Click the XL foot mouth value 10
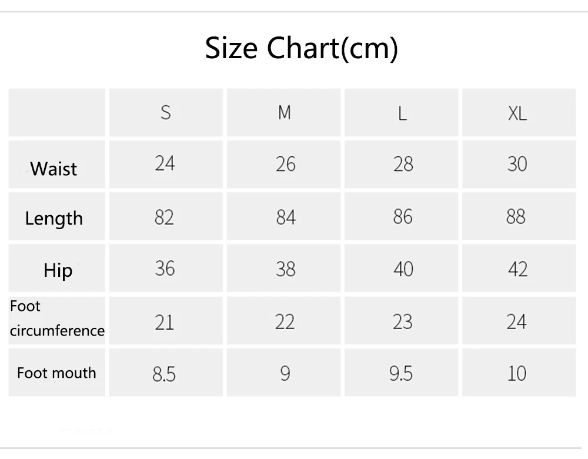This screenshot has height=459, width=588. tap(517, 374)
